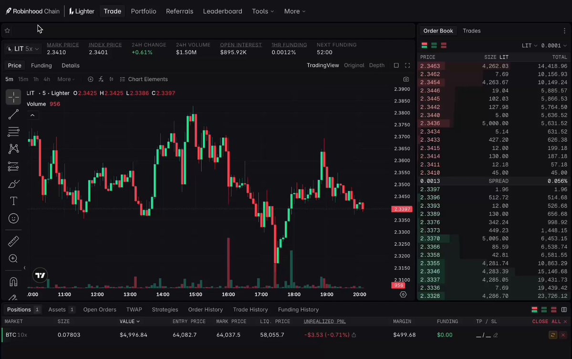The height and width of the screenshot is (359, 572).
Task: Open the Fibonacci retracement tool
Action: (x=13, y=132)
